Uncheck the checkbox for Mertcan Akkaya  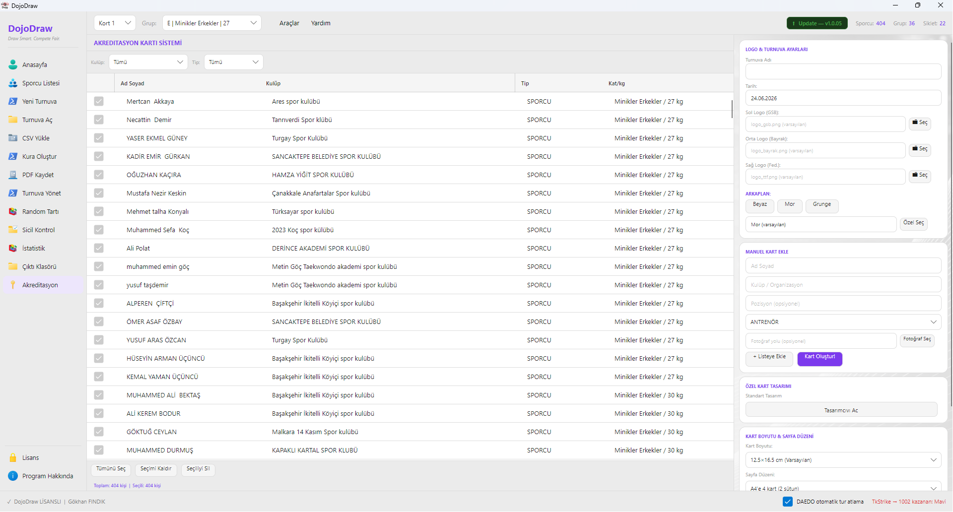coord(99,101)
